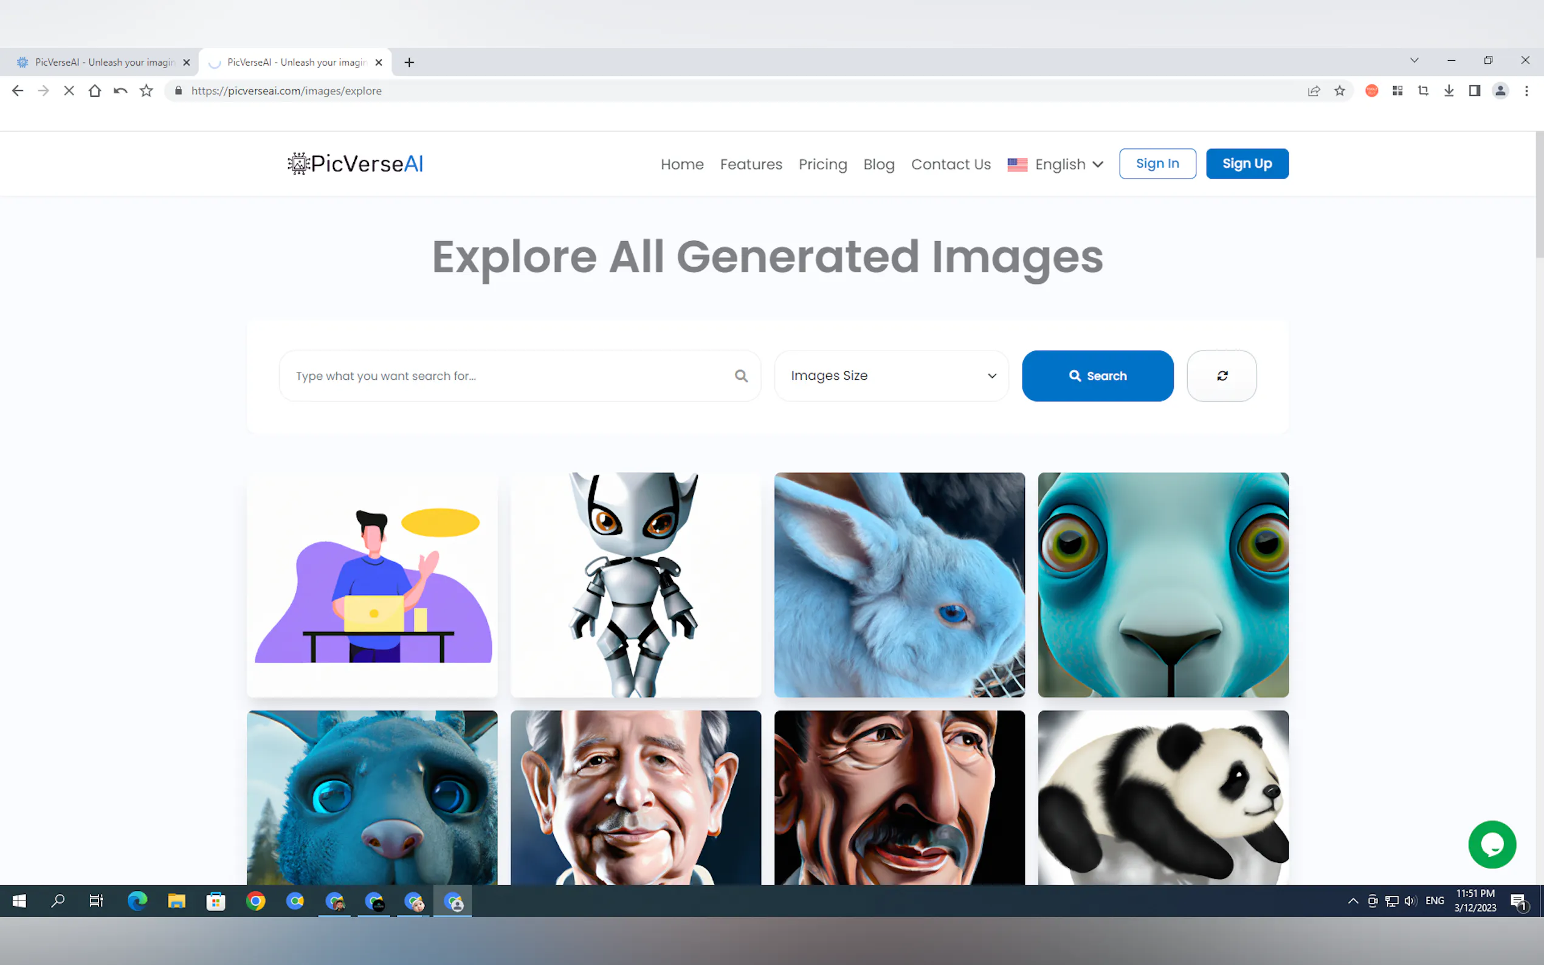Expand the Images Size dropdown
1544x965 pixels.
tap(891, 376)
